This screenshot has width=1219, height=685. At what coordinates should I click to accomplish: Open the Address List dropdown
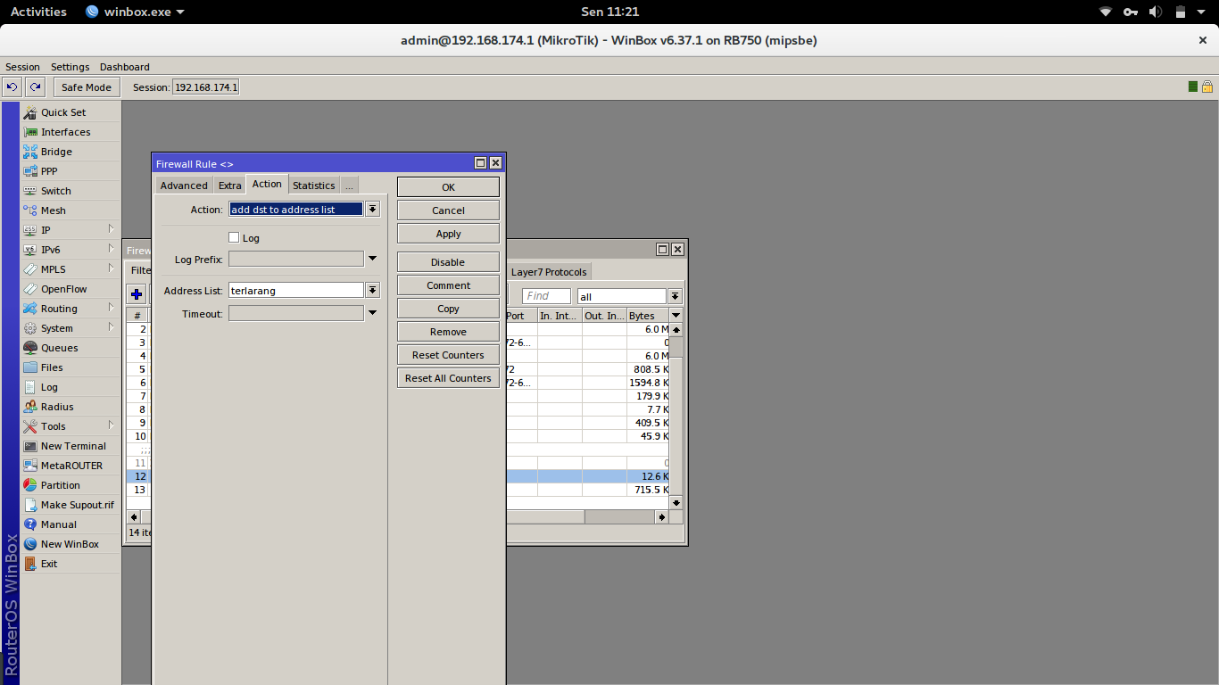(373, 290)
